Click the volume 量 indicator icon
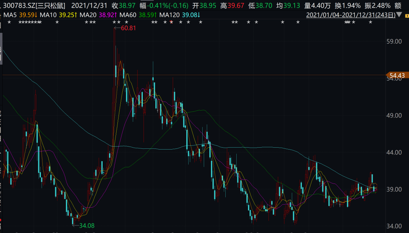 coord(308,5)
